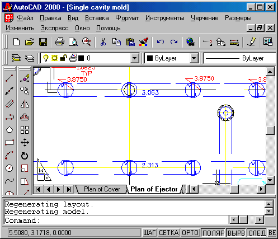Cut selection with scissors icon
The image size is (278, 239).
(103, 42)
